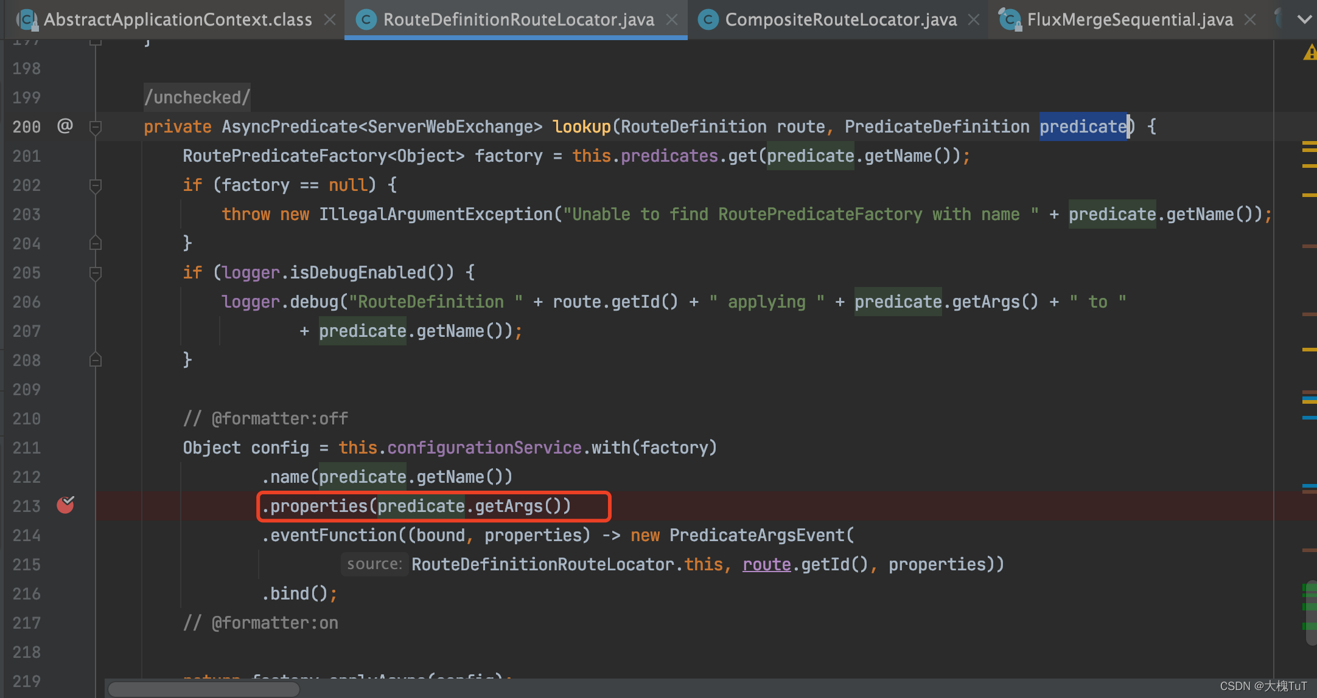The width and height of the screenshot is (1317, 698).
Task: Click the @ gutter icon on line 200
Action: [x=65, y=126]
